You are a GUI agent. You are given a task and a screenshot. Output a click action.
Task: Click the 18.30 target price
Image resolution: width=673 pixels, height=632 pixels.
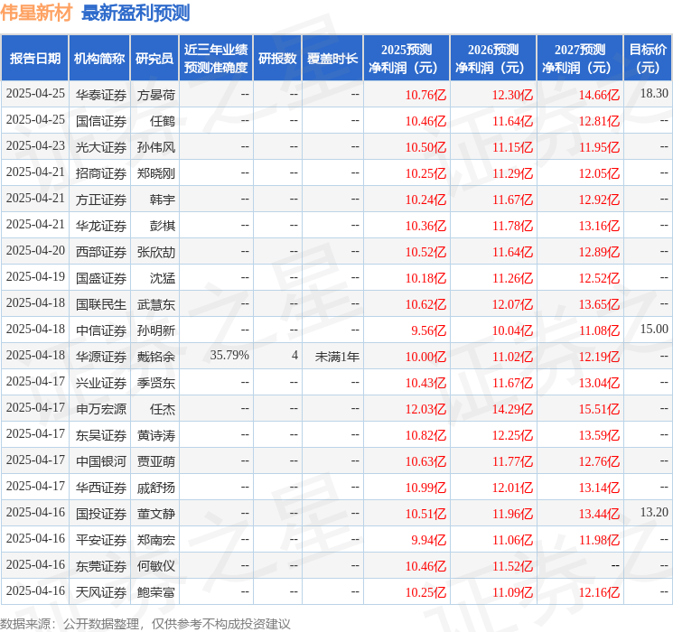coord(654,94)
